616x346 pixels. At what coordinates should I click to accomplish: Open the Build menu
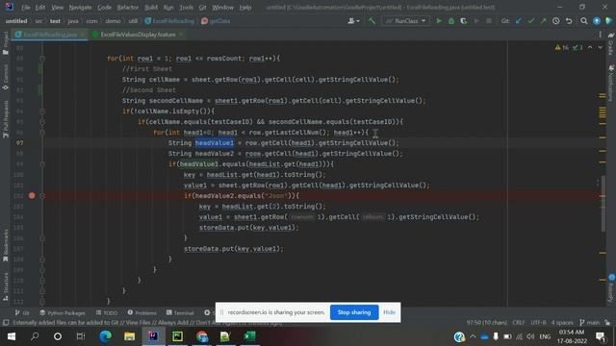151,7
